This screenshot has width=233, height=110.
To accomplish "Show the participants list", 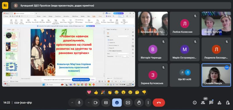I will point(203,102).
